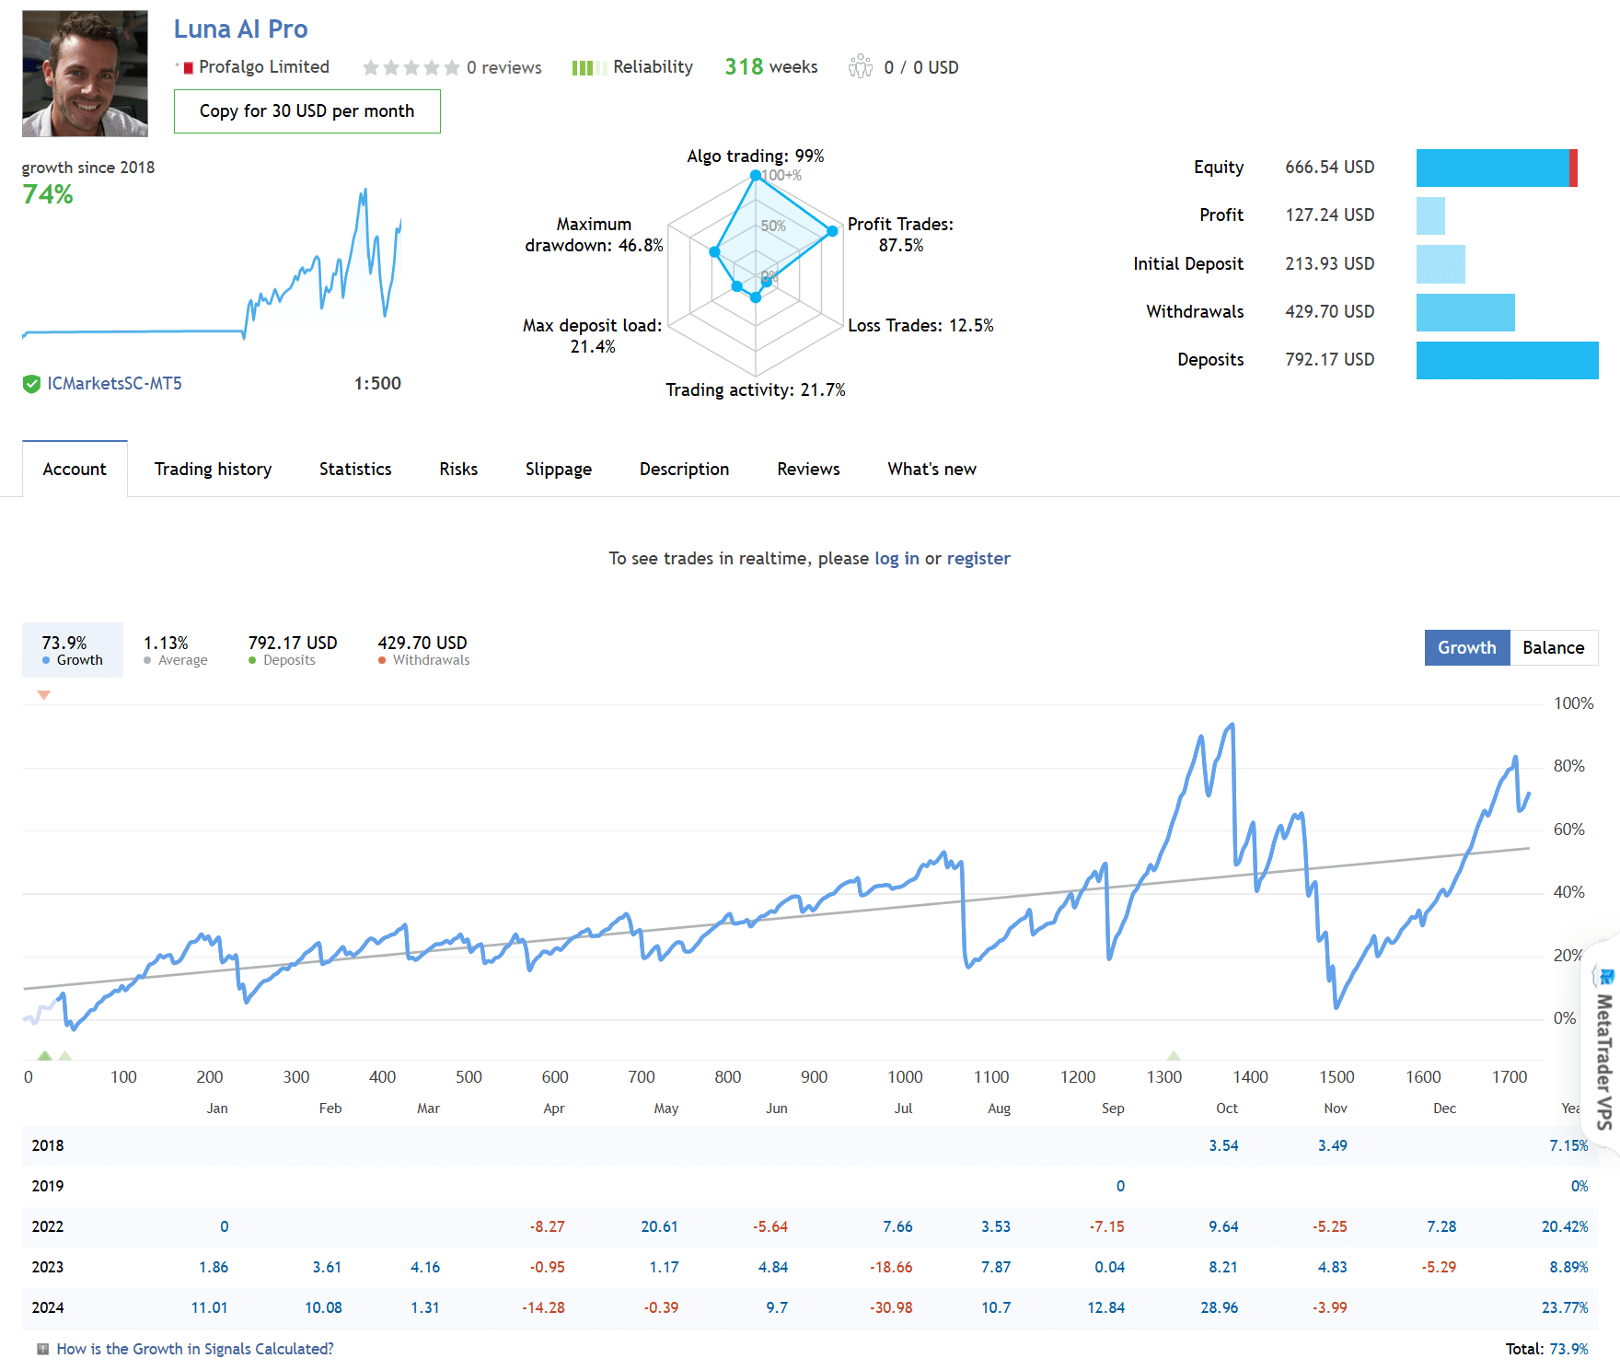The height and width of the screenshot is (1370, 1620).
Task: Toggle the Deposits series in chart legend
Action: click(x=292, y=650)
